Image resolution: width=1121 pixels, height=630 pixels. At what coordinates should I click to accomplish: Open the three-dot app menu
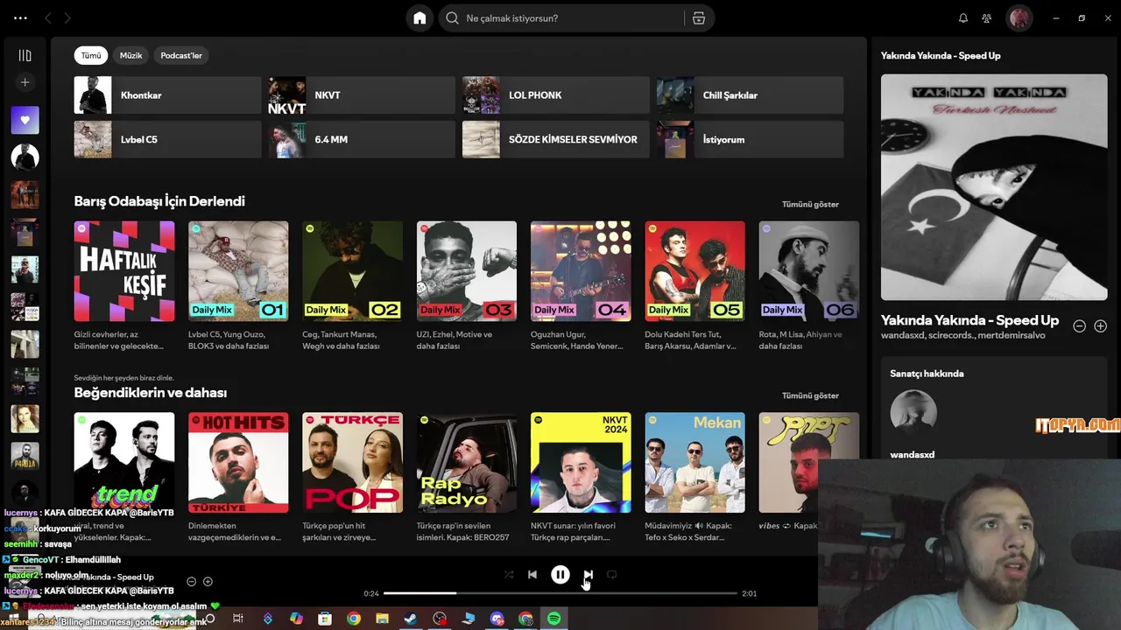(21, 18)
